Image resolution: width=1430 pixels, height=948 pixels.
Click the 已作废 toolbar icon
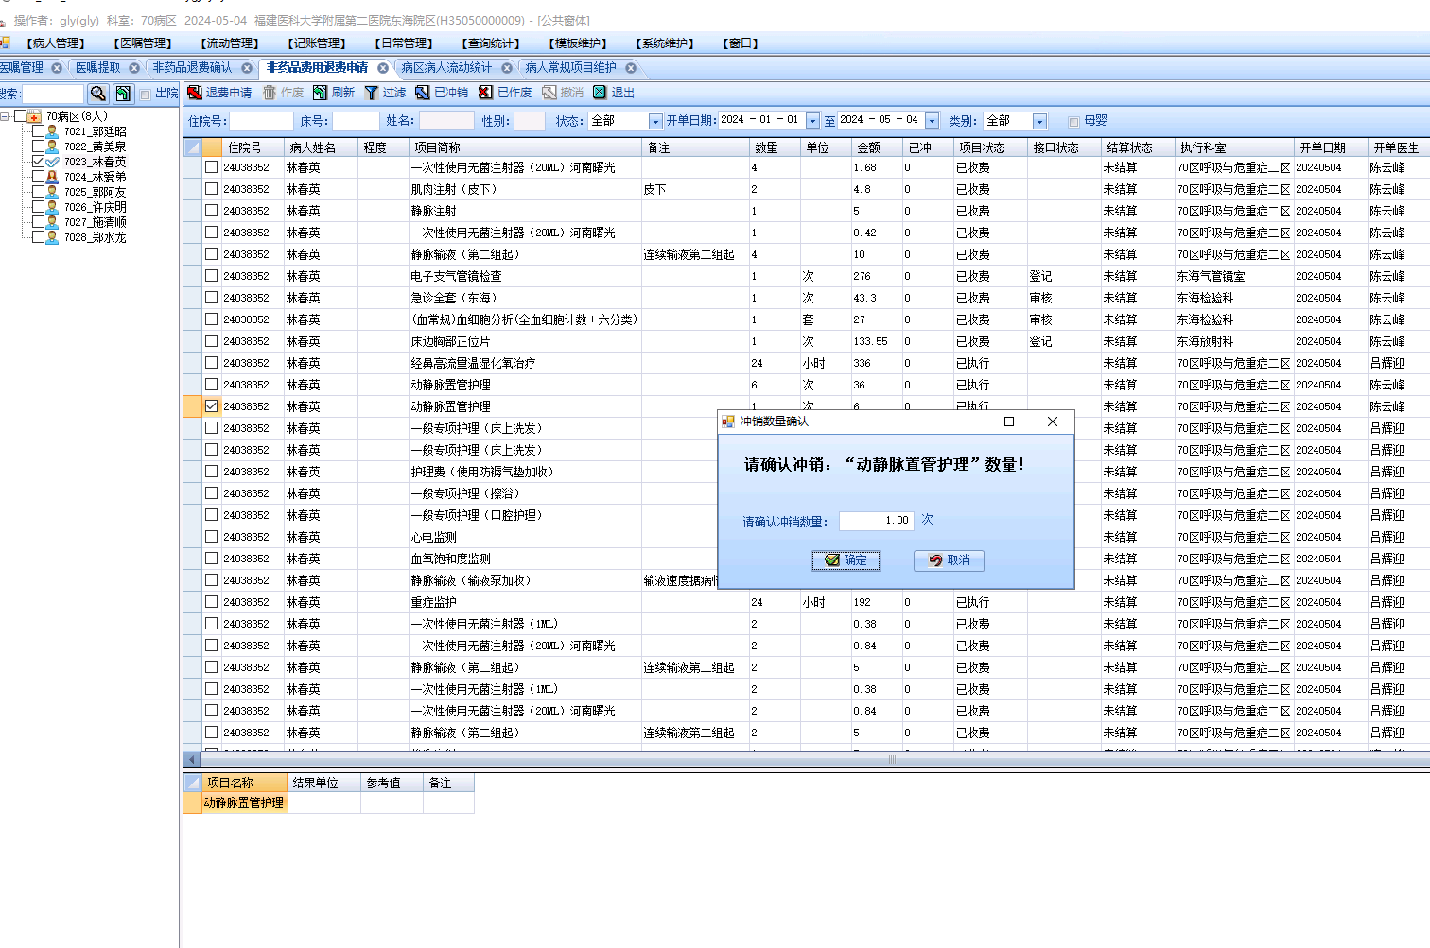tap(486, 93)
